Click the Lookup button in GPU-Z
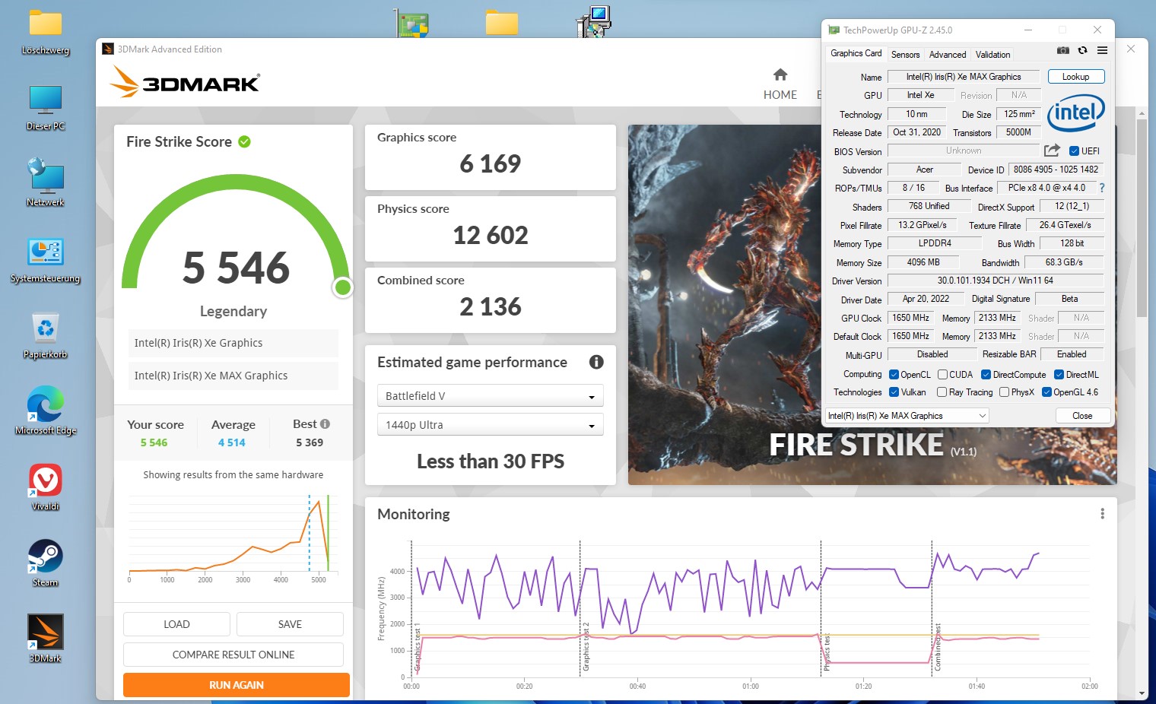The image size is (1156, 704). click(x=1075, y=77)
